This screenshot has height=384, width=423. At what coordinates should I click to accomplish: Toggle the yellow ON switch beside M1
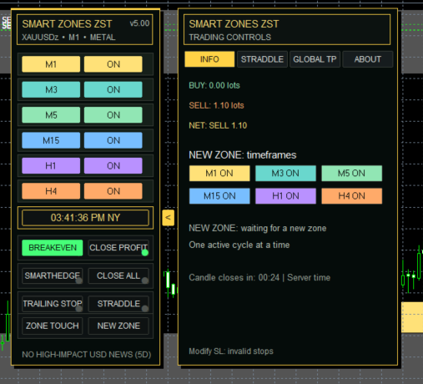coord(113,64)
